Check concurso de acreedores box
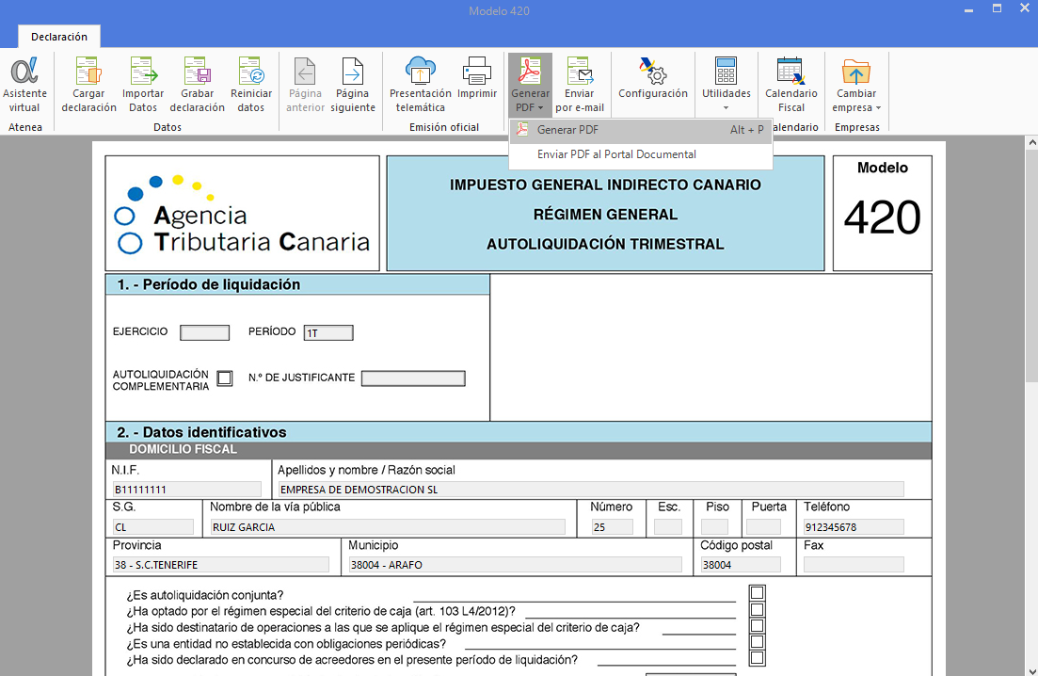Image resolution: width=1038 pixels, height=676 pixels. [758, 658]
